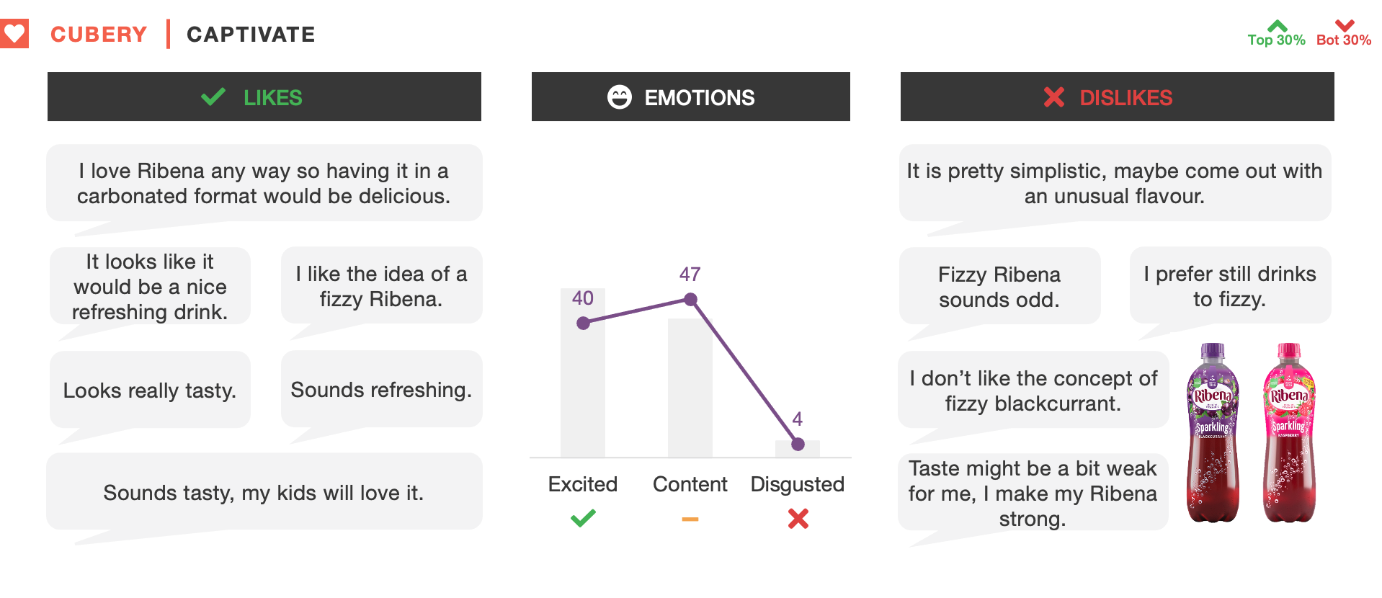Image resolution: width=1382 pixels, height=598 pixels.
Task: Select the DISLIKES section header
Action: (1125, 97)
